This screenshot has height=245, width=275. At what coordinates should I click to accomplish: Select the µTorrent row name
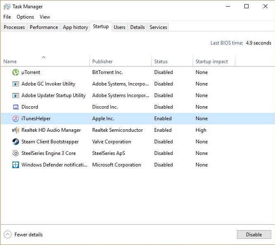click(31, 72)
